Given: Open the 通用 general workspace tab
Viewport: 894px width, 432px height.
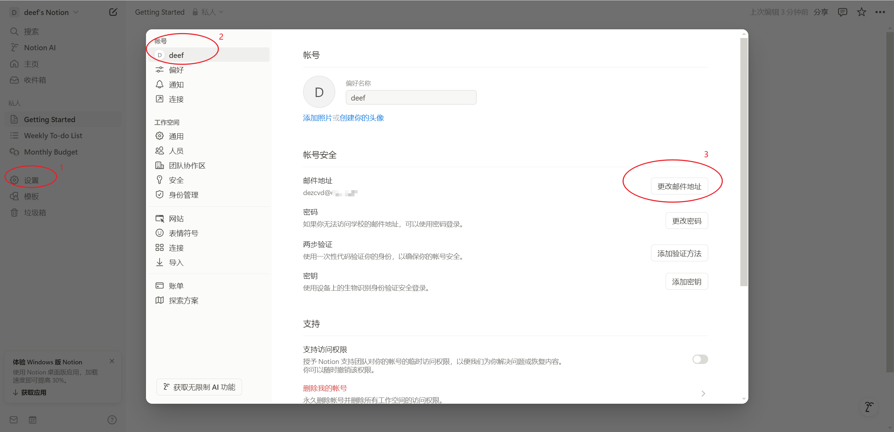Looking at the screenshot, I should tap(209, 136).
